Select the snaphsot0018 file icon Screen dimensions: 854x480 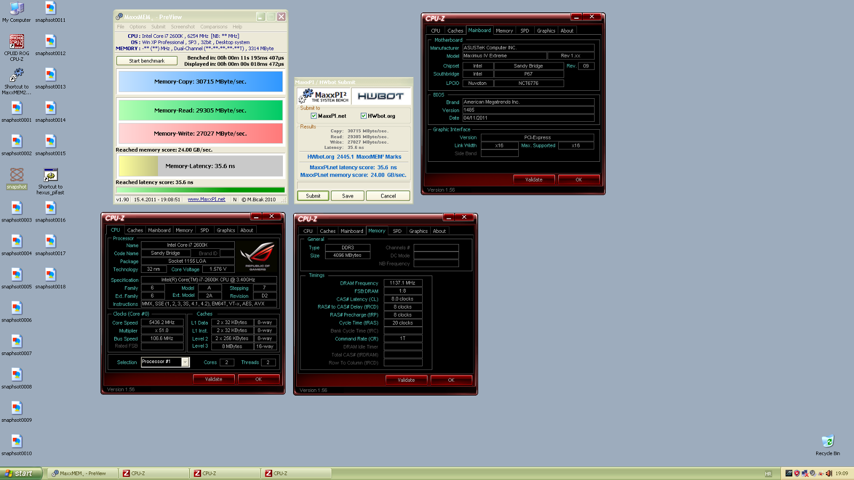50,279
